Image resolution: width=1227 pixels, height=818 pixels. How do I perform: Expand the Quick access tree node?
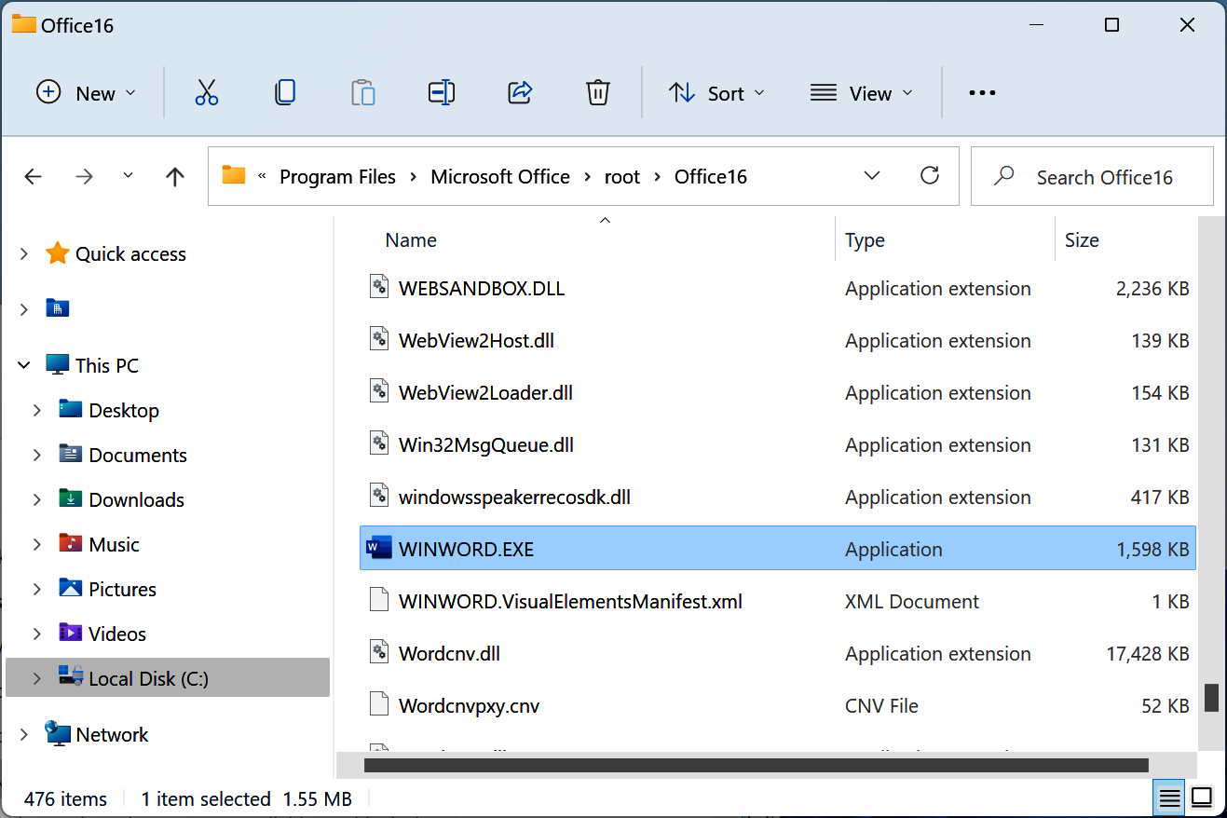[x=24, y=253]
